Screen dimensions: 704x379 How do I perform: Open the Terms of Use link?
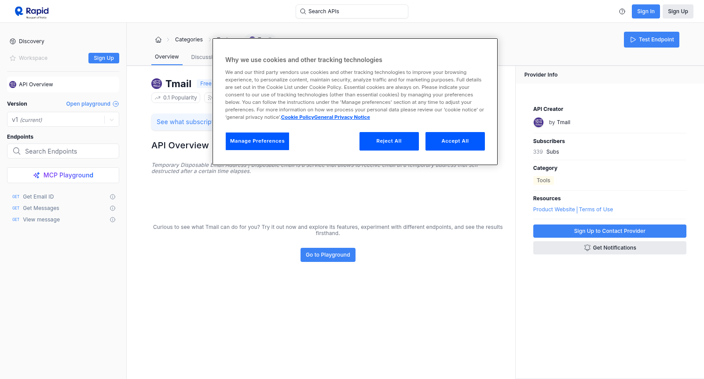point(596,210)
